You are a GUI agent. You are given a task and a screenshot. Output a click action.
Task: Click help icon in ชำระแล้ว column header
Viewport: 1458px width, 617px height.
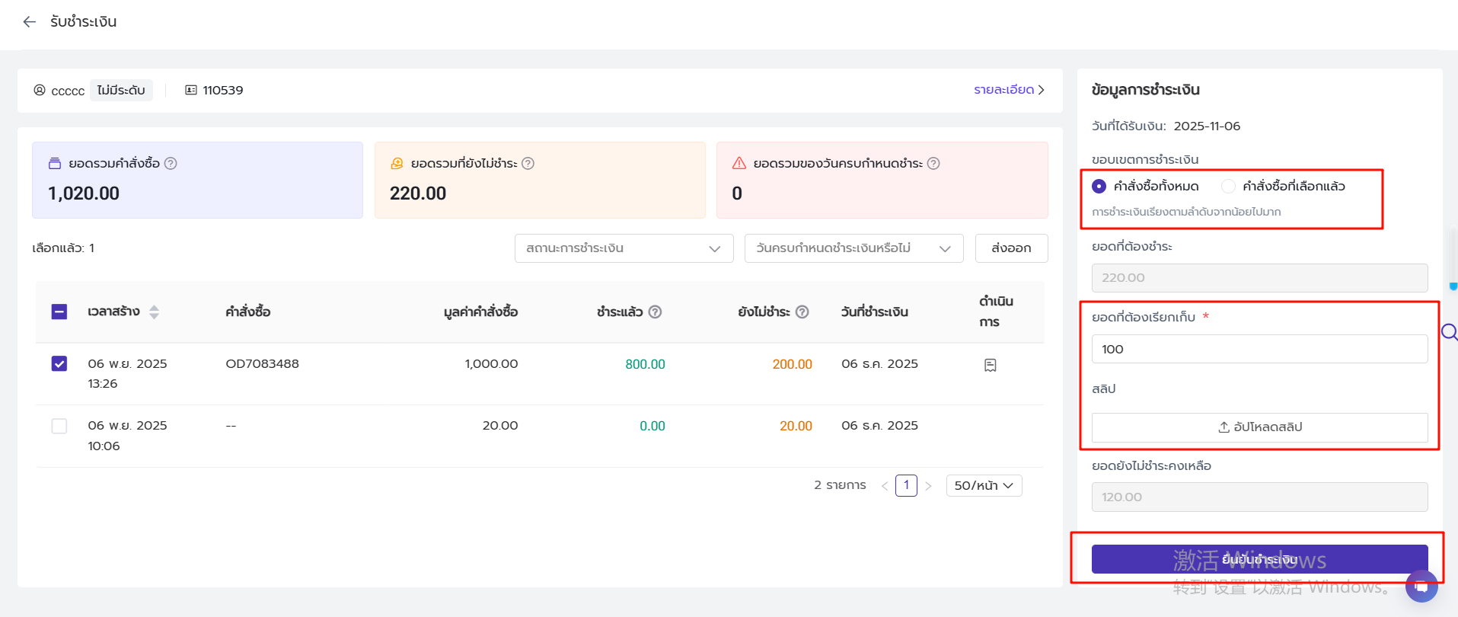[x=655, y=312]
